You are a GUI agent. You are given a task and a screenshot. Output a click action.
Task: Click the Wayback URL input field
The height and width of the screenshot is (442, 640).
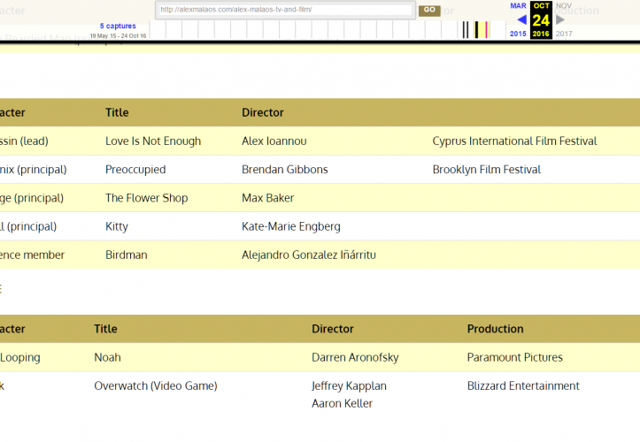tap(286, 10)
